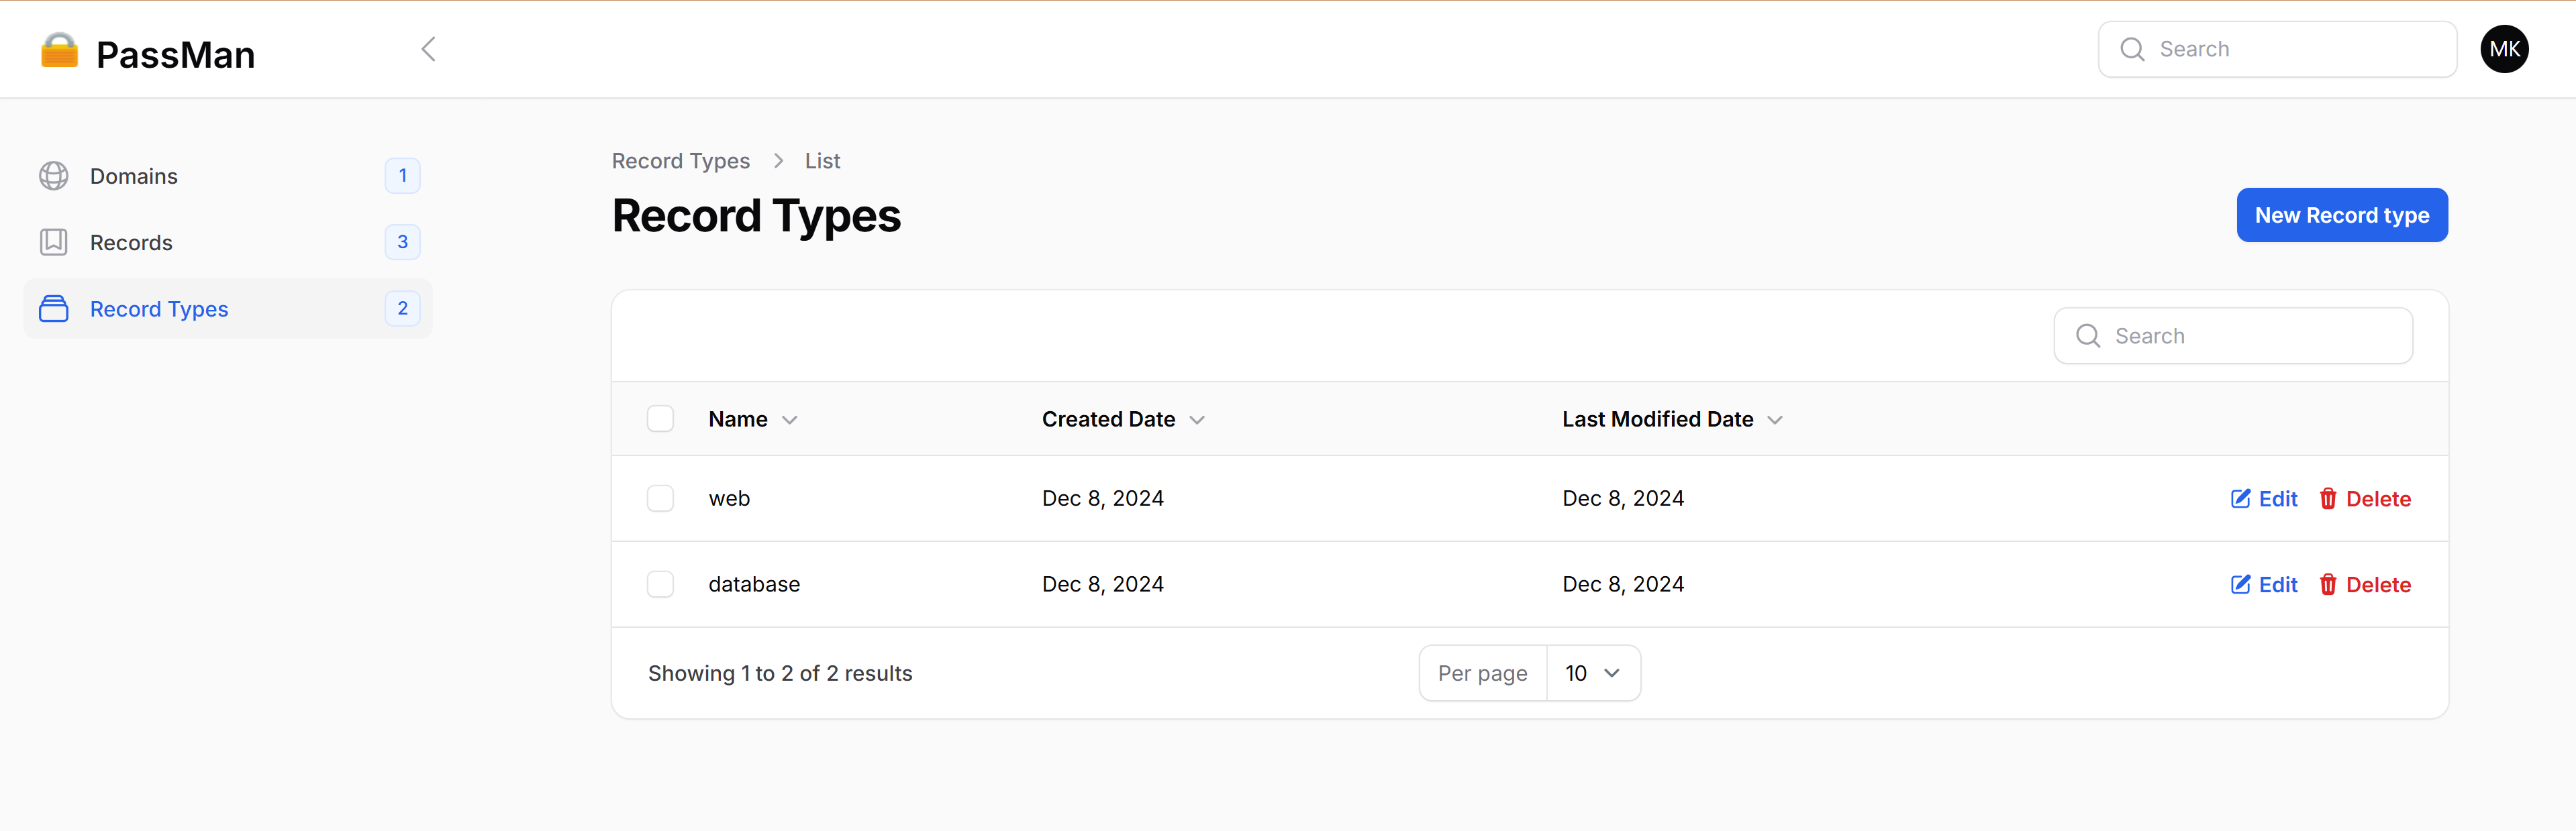Open the per page count dropdown
This screenshot has width=2576, height=831.
coord(1592,672)
